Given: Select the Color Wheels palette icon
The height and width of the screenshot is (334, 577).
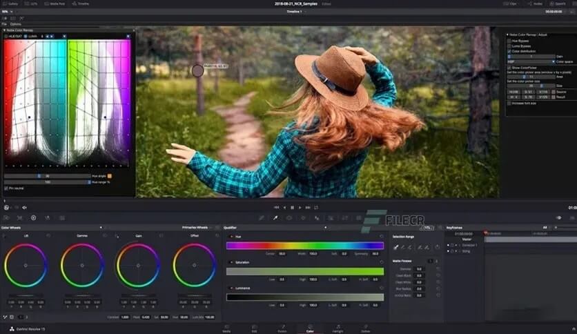Looking at the screenshot, I should [x=34, y=218].
